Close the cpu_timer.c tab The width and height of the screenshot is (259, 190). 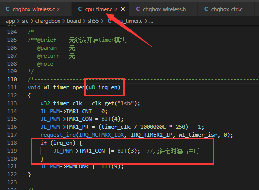[123, 9]
